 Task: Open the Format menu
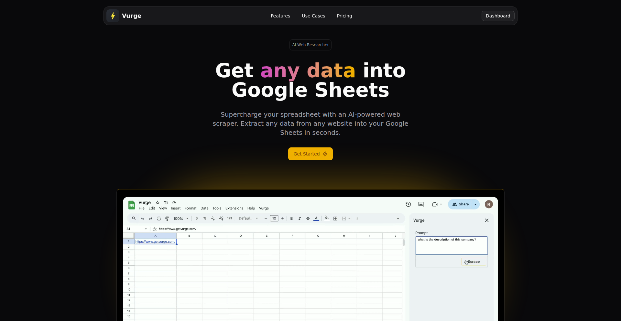point(191,209)
